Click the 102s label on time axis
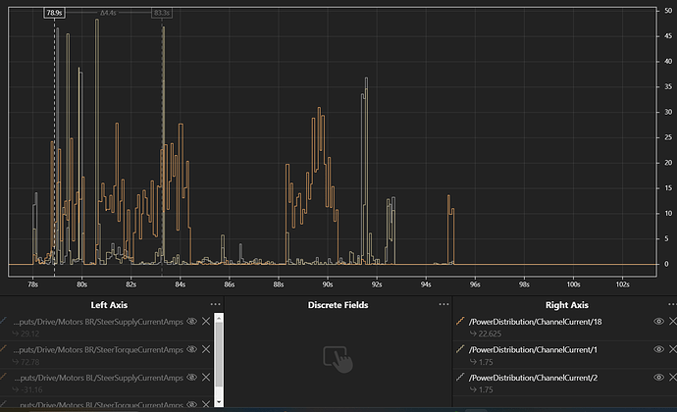The image size is (677, 412). point(622,284)
